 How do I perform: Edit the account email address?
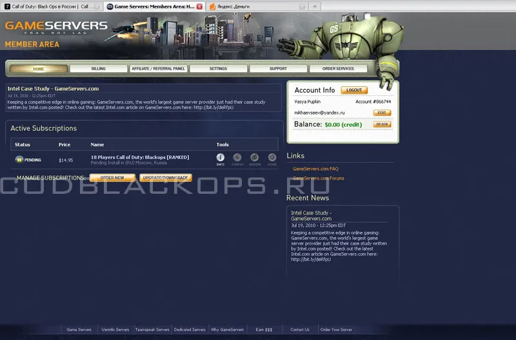pos(382,113)
